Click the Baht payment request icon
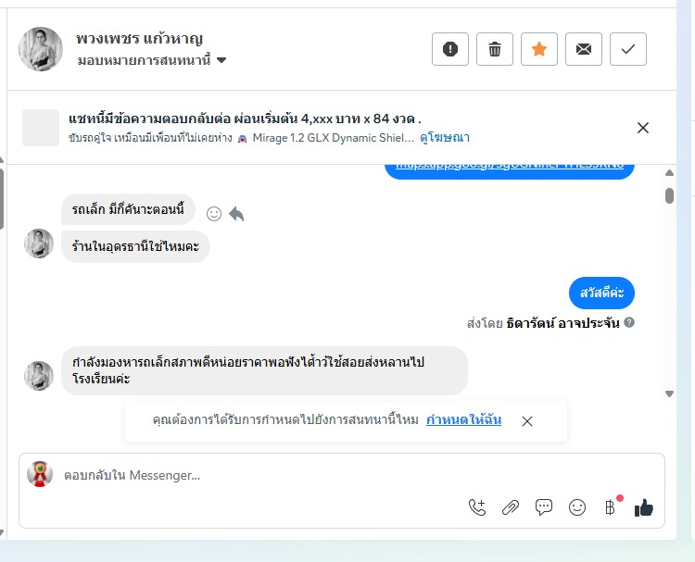Viewport: 695px width, 562px height. coord(610,507)
